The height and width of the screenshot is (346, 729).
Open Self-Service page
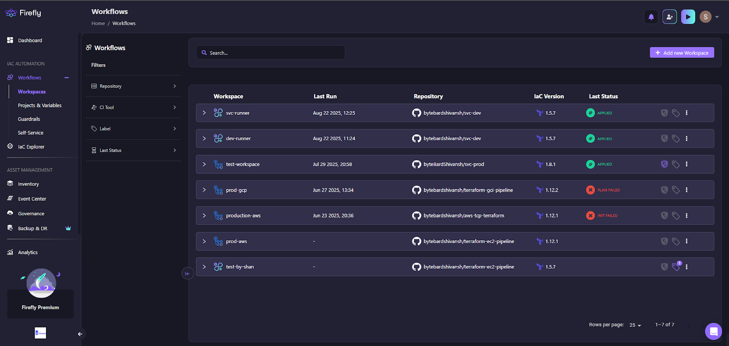pyautogui.click(x=31, y=132)
